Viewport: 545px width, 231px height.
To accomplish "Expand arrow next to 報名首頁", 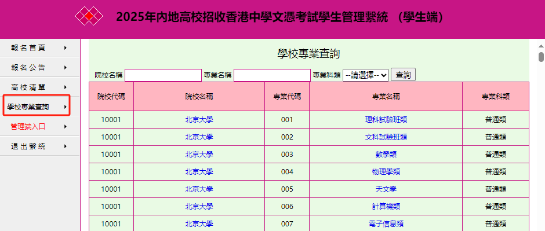I will coord(66,48).
